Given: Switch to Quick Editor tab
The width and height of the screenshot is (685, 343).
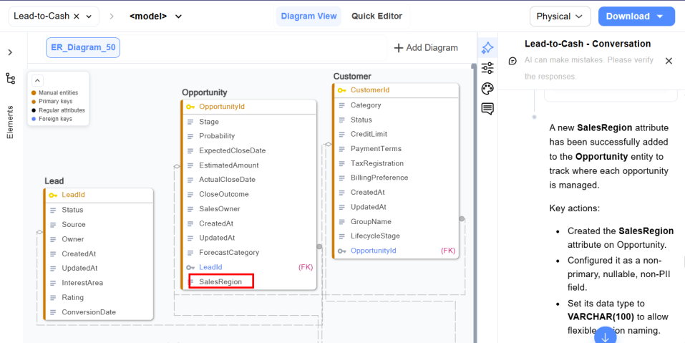Looking at the screenshot, I should pyautogui.click(x=376, y=16).
